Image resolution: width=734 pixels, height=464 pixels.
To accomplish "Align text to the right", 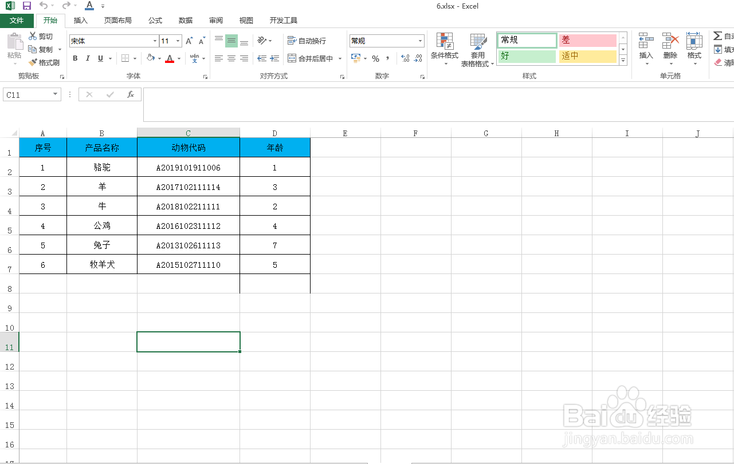I will click(x=244, y=58).
